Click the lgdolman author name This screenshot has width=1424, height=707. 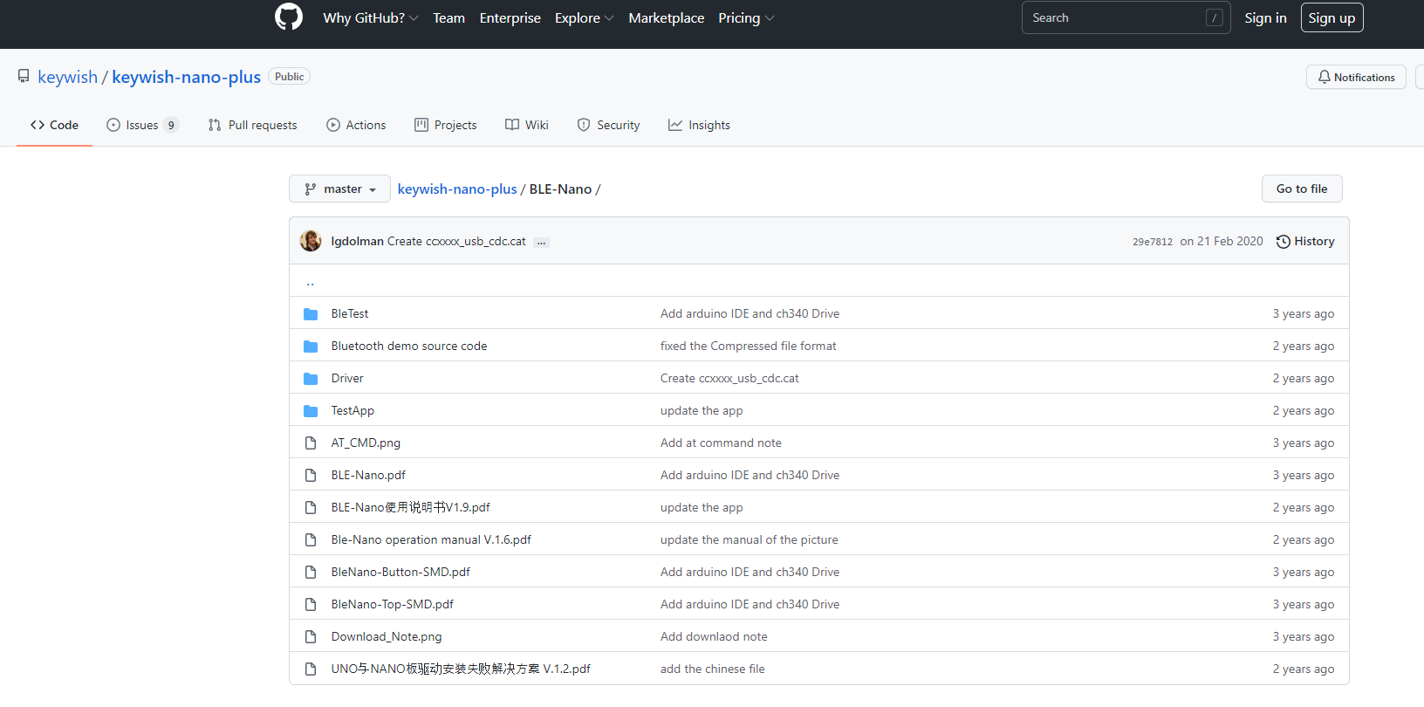click(x=357, y=241)
